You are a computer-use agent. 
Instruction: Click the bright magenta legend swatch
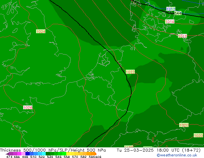[19, 153]
